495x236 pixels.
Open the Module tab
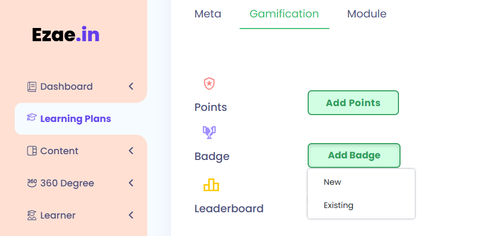[367, 14]
